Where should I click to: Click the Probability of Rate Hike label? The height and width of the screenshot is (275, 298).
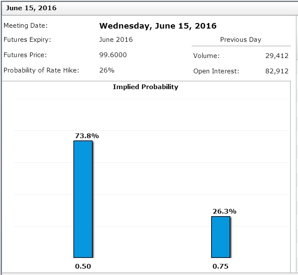click(41, 70)
